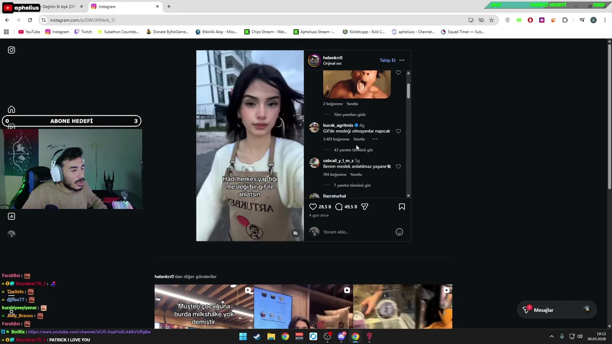The height and width of the screenshot is (344, 612).
Task: Open the emoji picker in comment box
Action: coord(399,232)
